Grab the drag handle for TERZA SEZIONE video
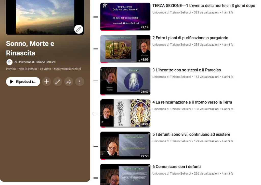This screenshot has height=185, width=261. (96, 17)
